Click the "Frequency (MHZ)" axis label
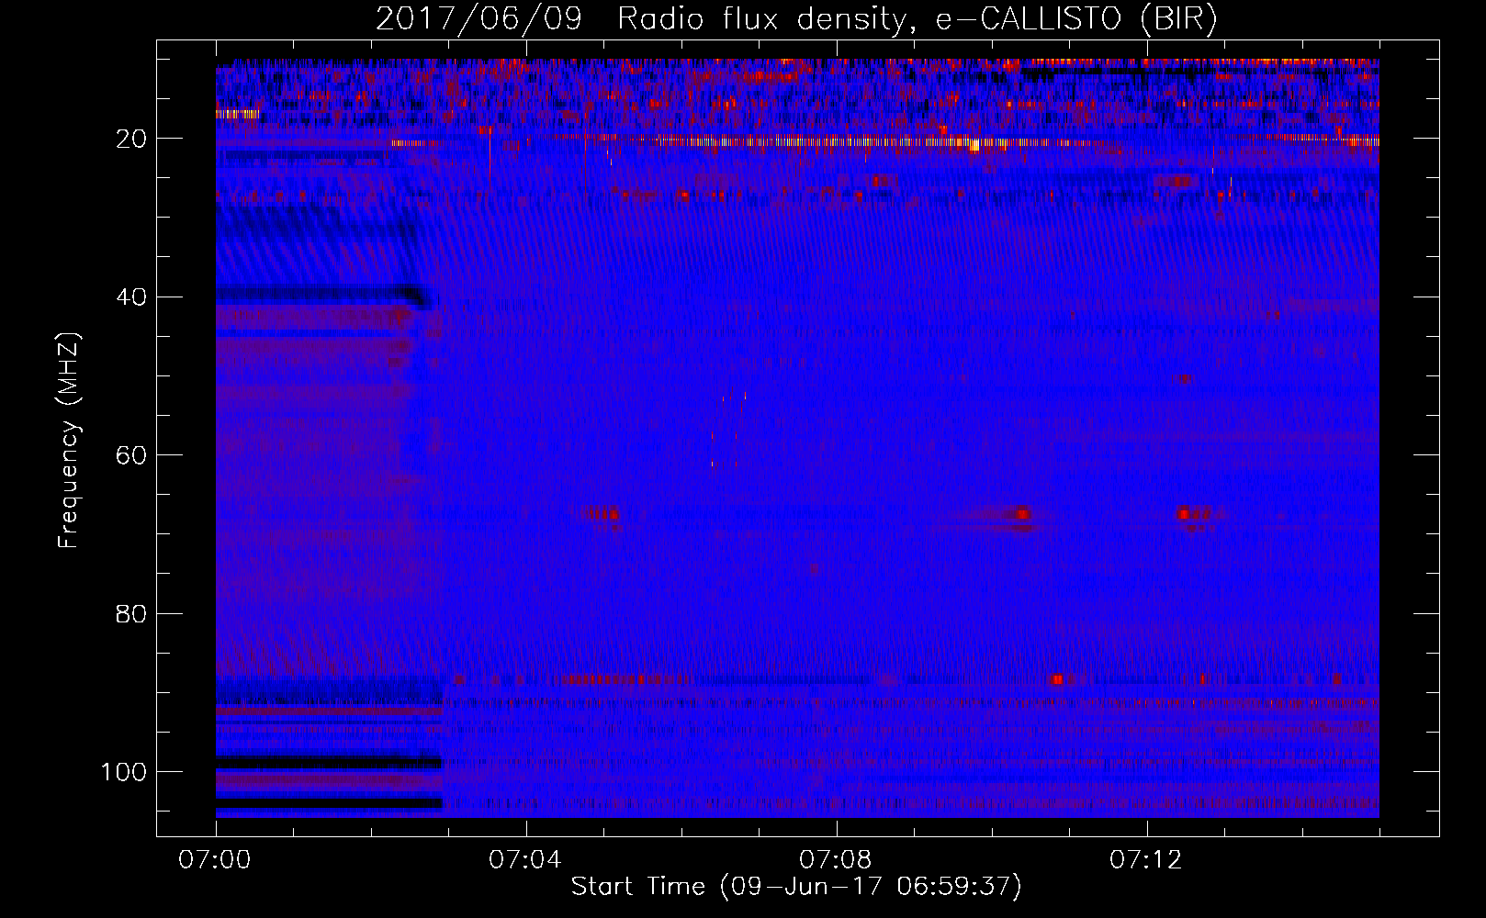Image resolution: width=1486 pixels, height=918 pixels. click(69, 440)
